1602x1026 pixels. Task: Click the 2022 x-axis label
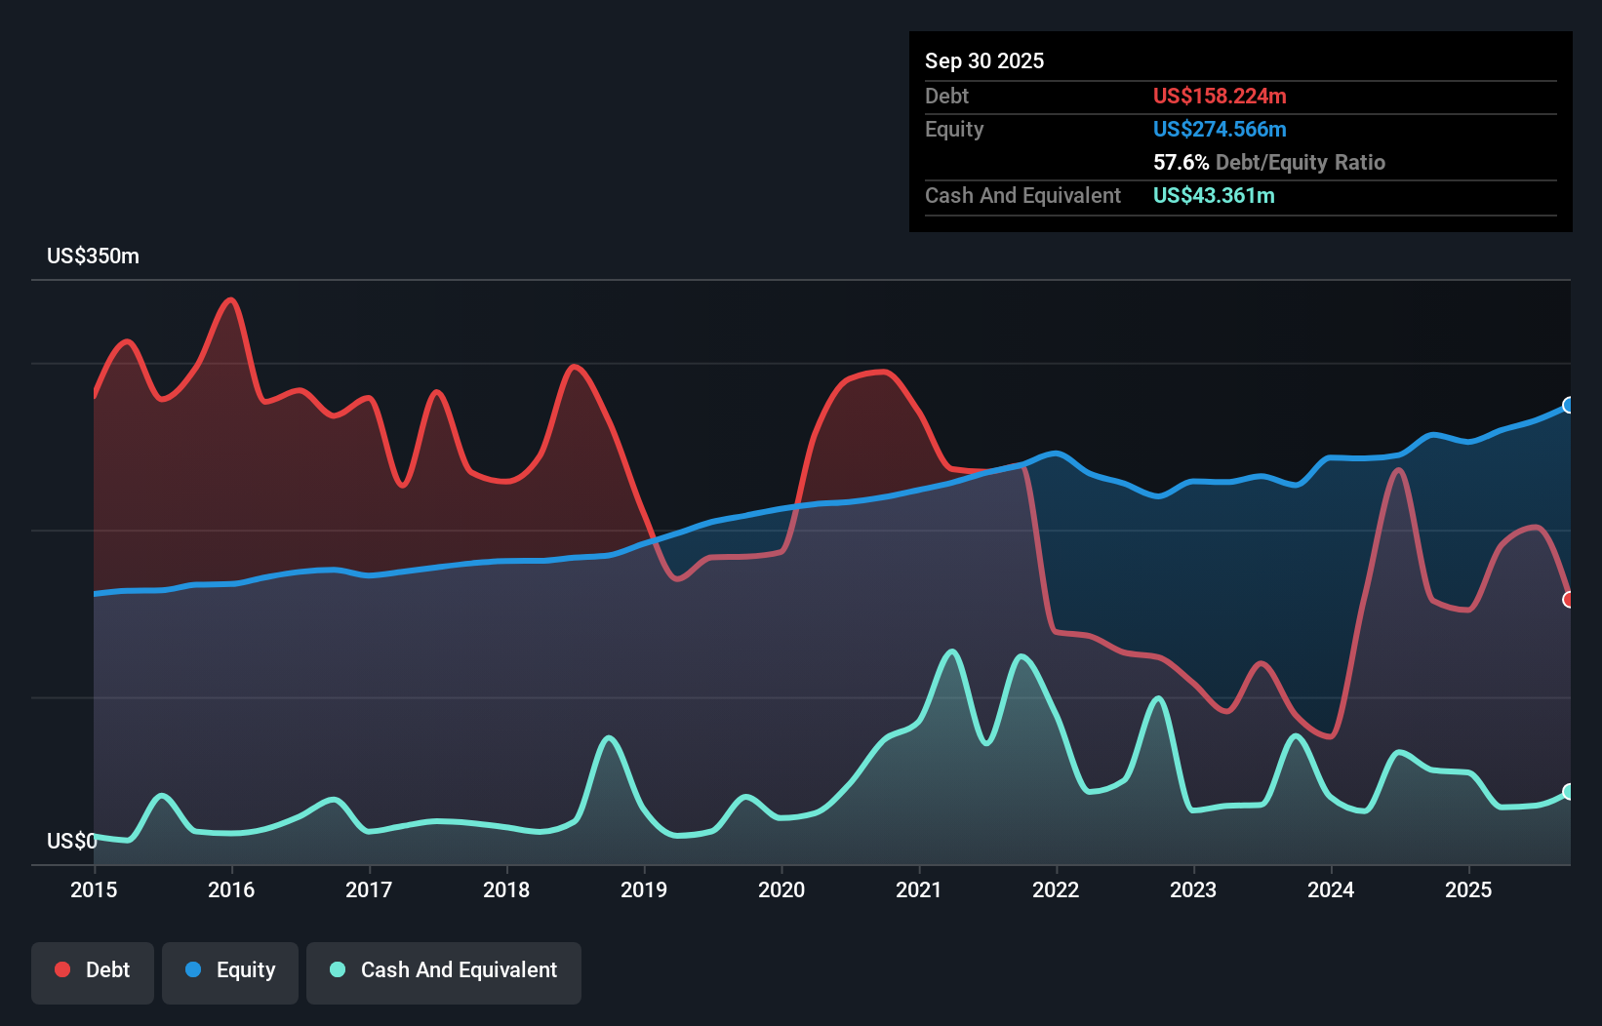click(1056, 889)
